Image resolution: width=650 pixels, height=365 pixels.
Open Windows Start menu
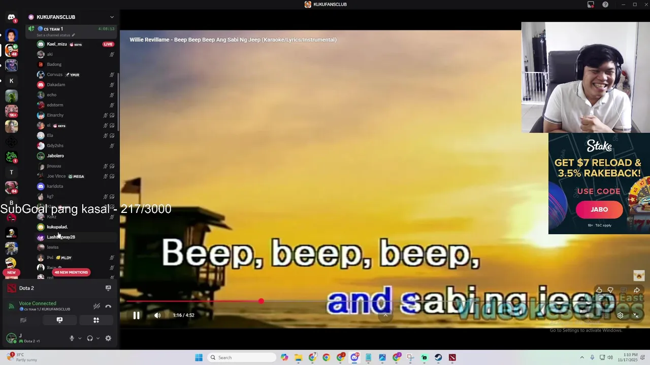[199, 357]
